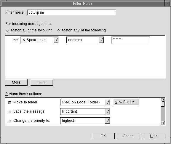Enable the Label the message checkbox
The width and height of the screenshot is (171, 144).
(x=10, y=112)
